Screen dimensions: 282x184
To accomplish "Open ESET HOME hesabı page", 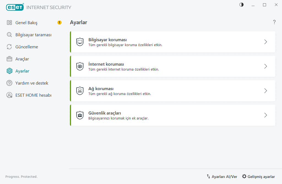I will (x=34, y=95).
